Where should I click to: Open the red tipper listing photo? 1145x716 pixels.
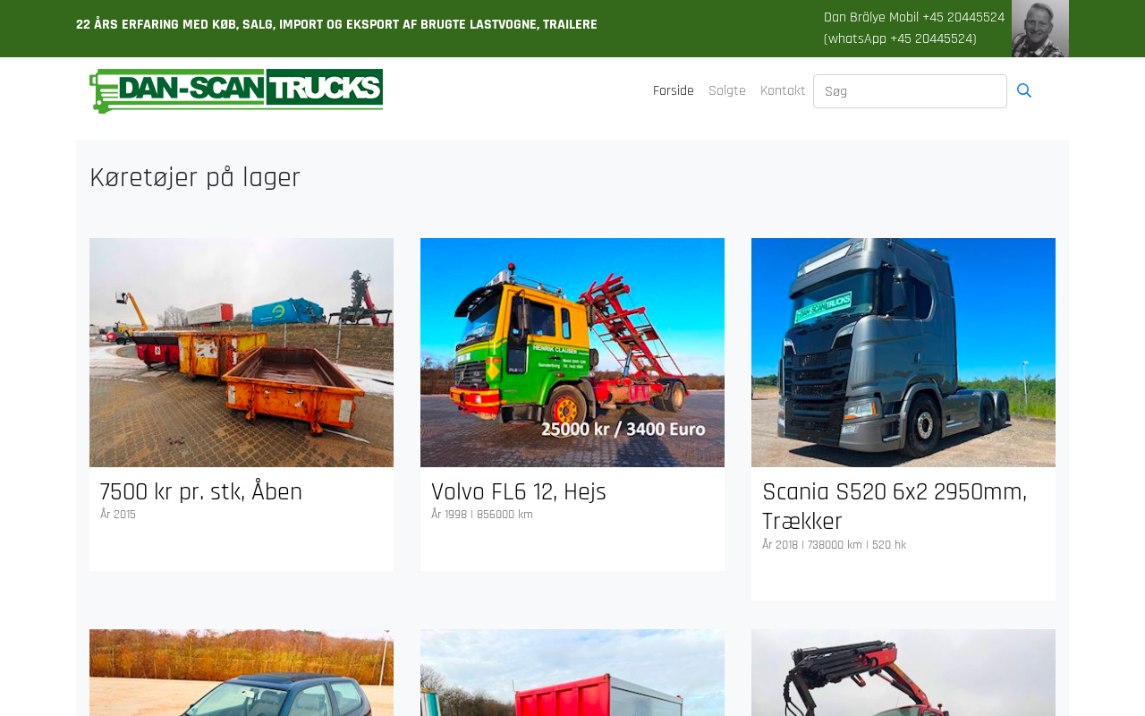pos(572,673)
